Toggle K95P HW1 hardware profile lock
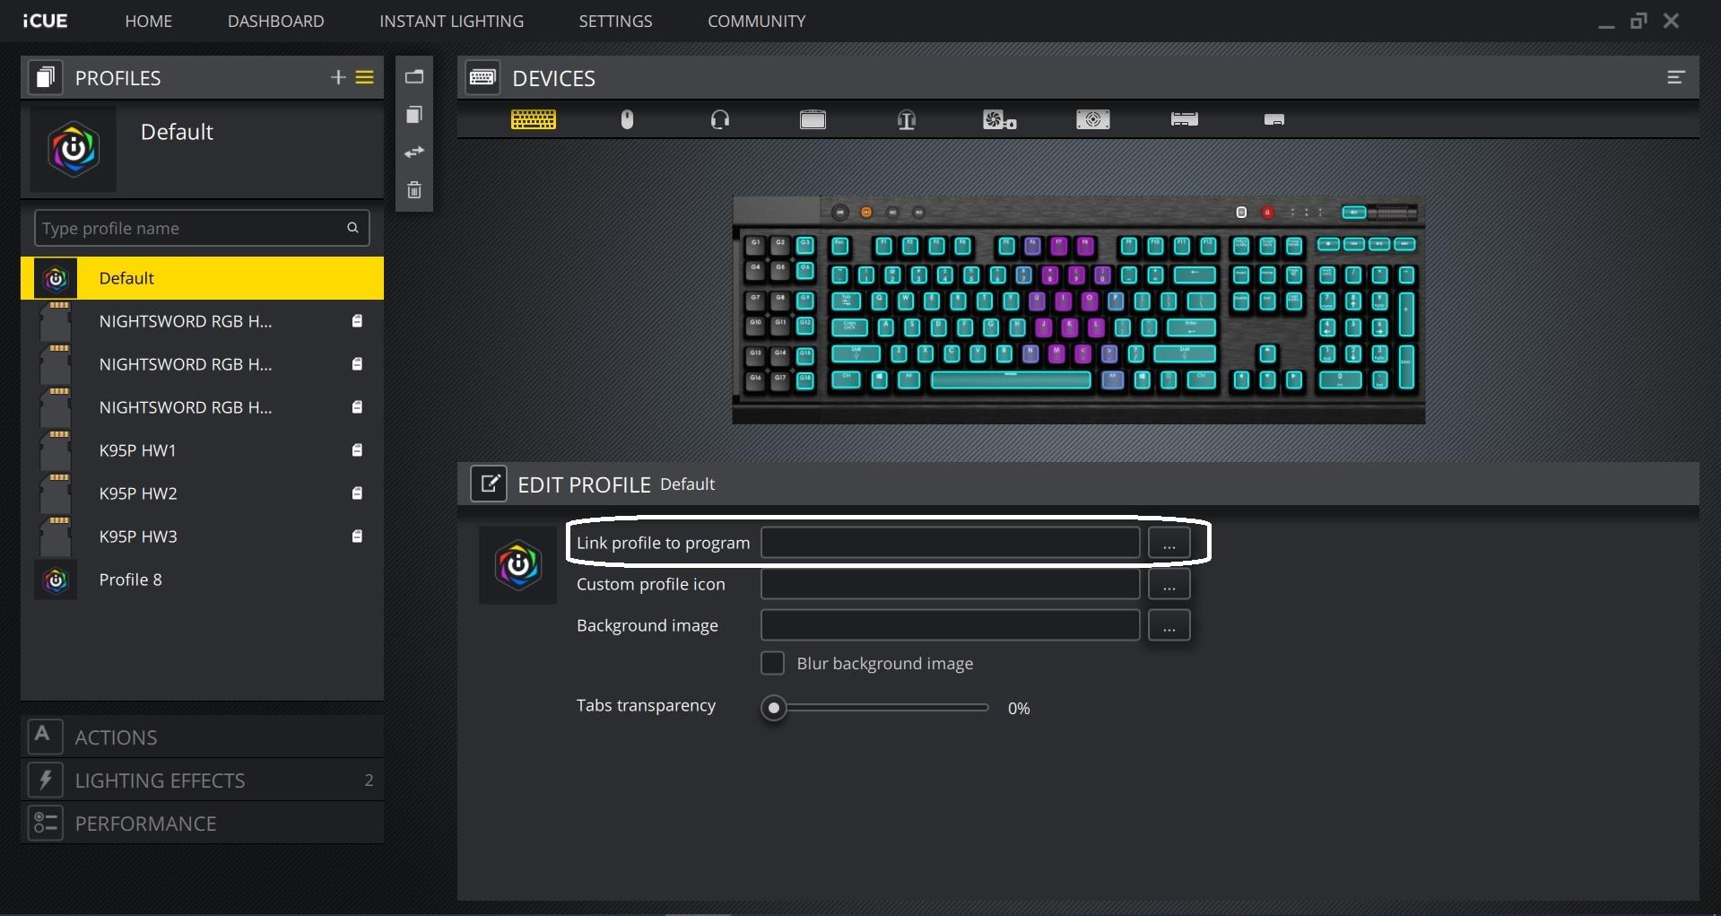1721x916 pixels. [x=356, y=449]
